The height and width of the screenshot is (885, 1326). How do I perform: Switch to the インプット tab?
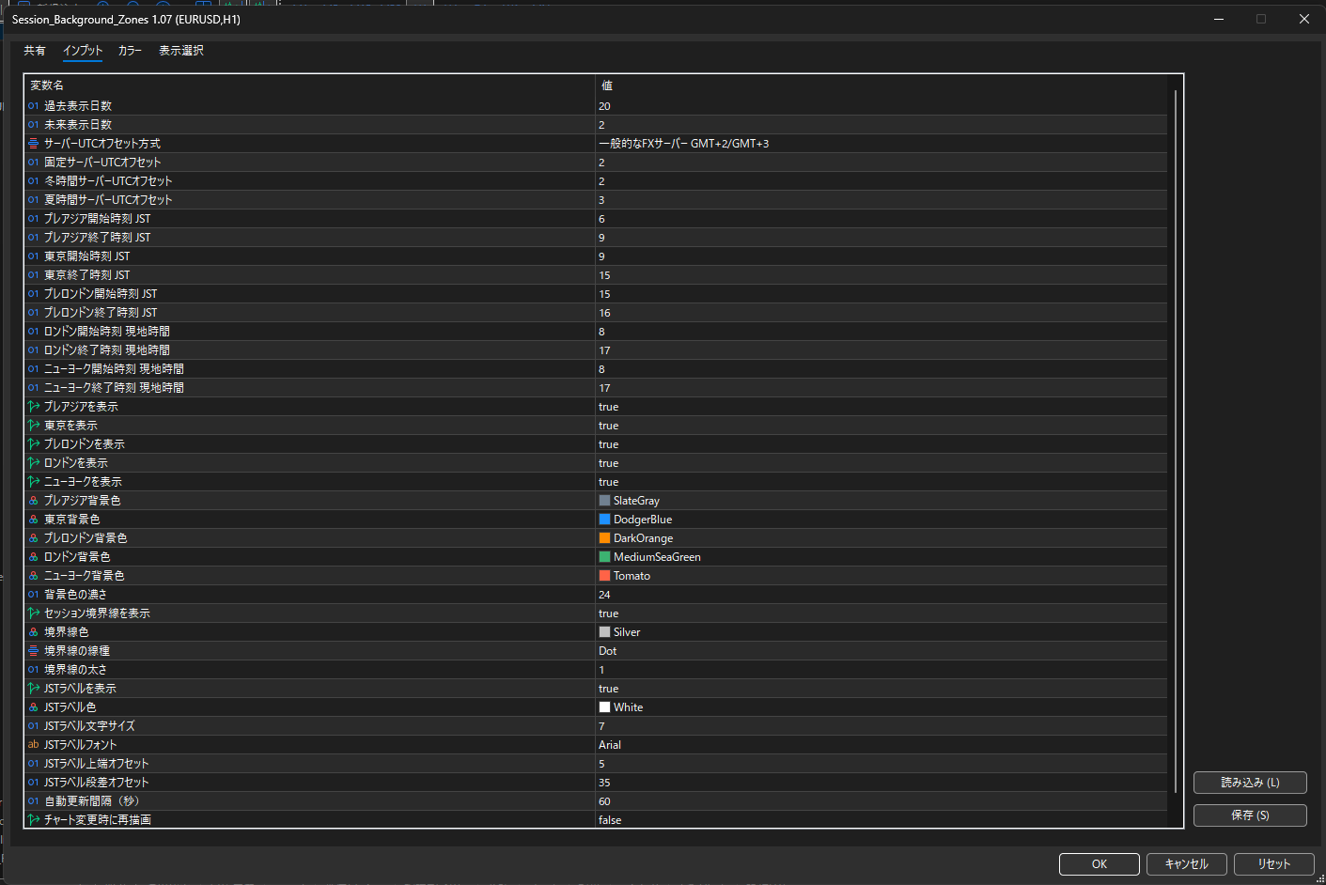click(x=83, y=51)
